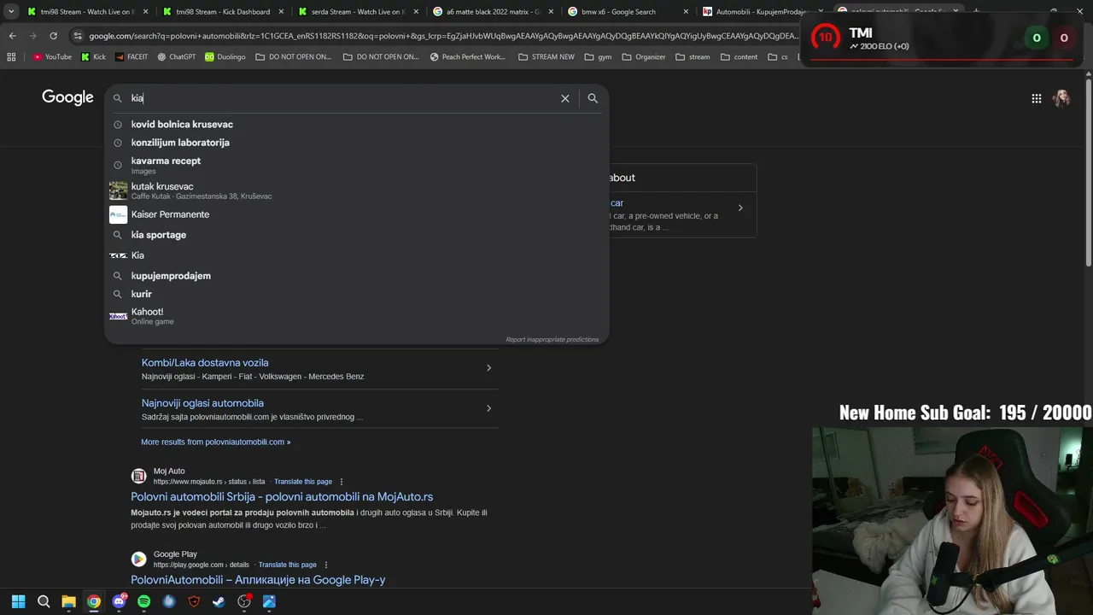Click the Chrome address bar URL
This screenshot has width=1093, height=615.
point(442,36)
